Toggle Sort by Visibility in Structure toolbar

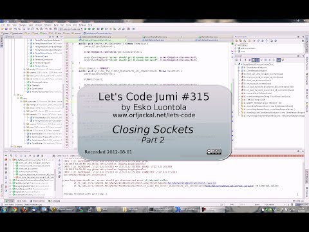click(x=236, y=60)
